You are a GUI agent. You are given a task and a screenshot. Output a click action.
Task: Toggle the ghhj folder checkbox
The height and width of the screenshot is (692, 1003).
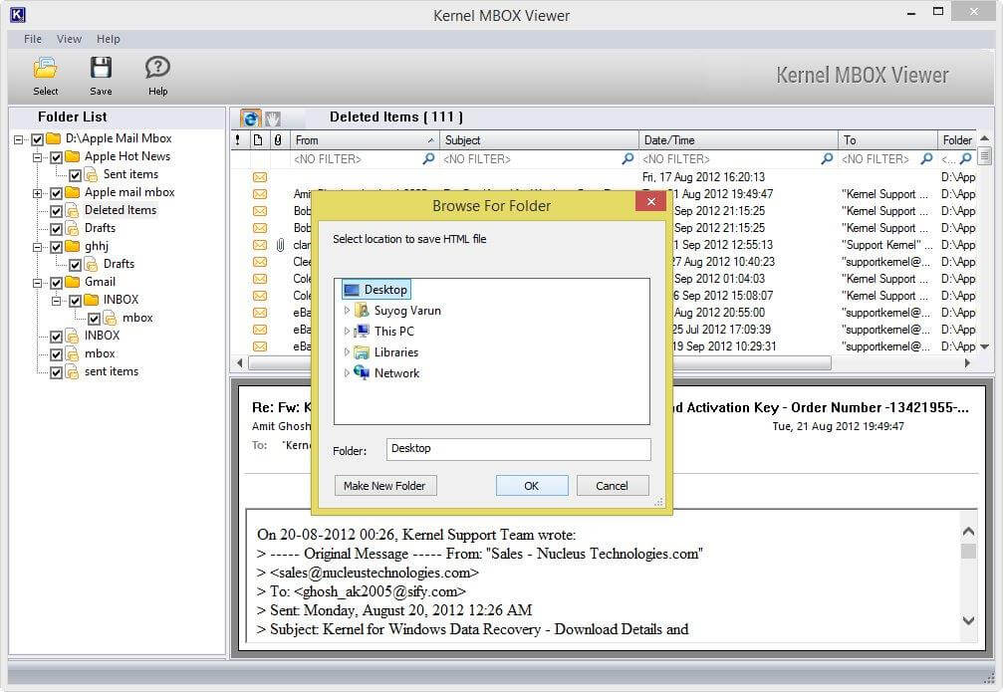point(57,246)
